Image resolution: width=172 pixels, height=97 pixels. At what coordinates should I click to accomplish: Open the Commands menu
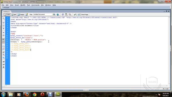[x=35, y=5]
